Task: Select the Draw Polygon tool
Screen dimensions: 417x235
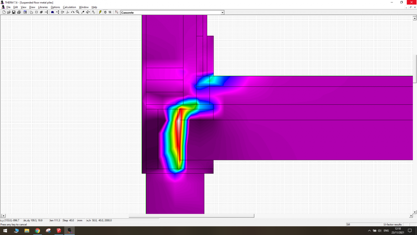Action: (x=31, y=12)
